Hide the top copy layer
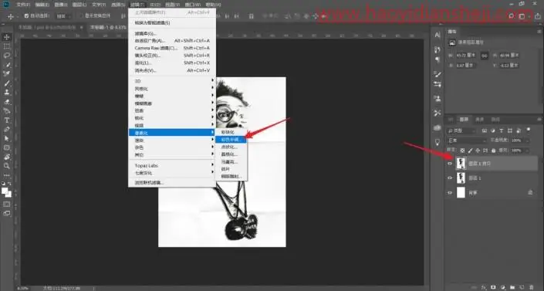This screenshot has width=544, height=291. pyautogui.click(x=450, y=164)
